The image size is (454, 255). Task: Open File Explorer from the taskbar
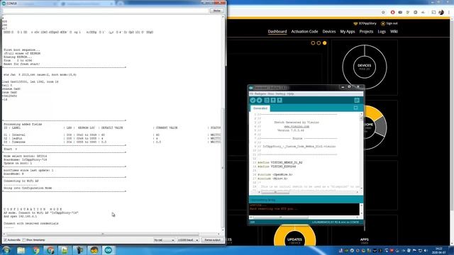tap(21, 250)
